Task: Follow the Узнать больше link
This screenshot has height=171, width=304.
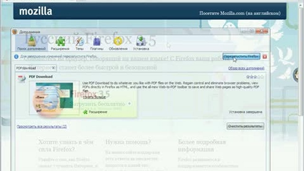Action: 95,97
